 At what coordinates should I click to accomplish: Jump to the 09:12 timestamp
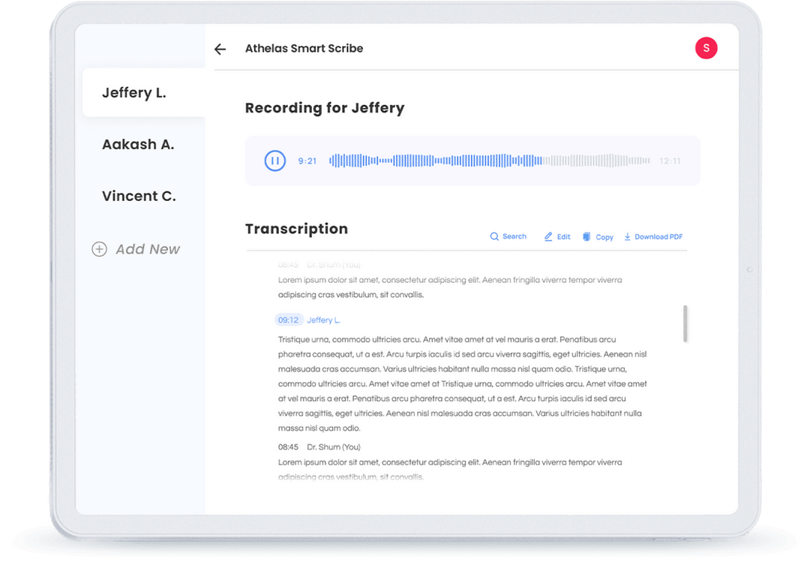click(289, 320)
